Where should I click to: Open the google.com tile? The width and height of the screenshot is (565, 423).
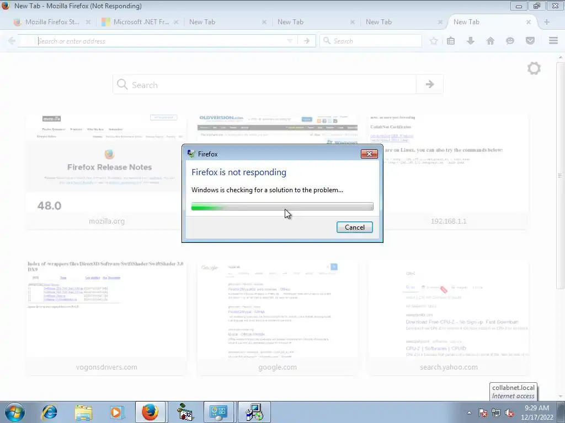point(278,318)
